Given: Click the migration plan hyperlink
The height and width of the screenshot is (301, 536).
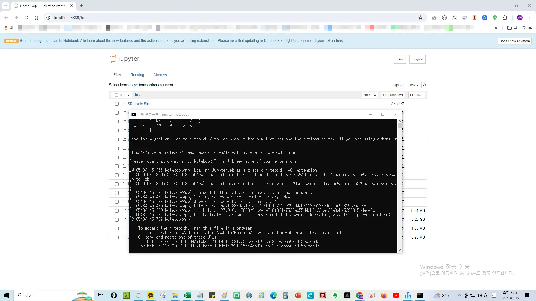Looking at the screenshot, I should (x=44, y=40).
